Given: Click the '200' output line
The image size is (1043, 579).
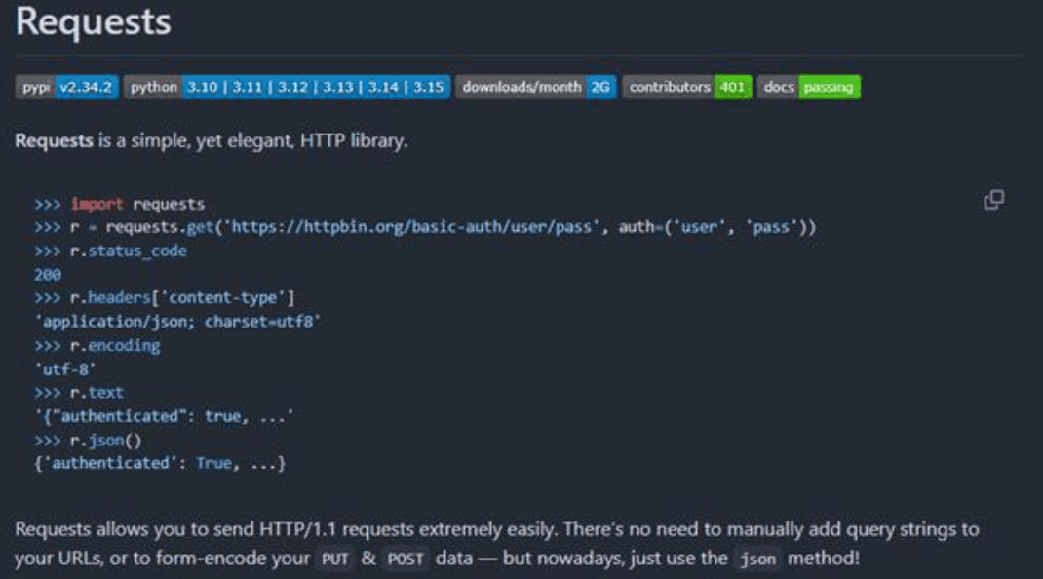Looking at the screenshot, I should pyautogui.click(x=48, y=275).
